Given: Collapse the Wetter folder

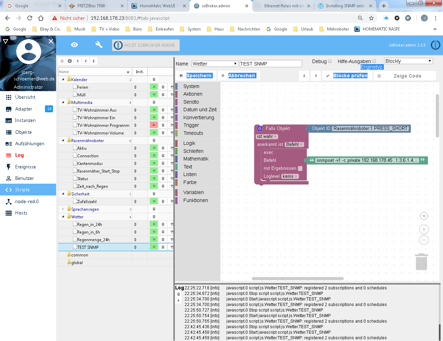Looking at the screenshot, I should pos(63,217).
